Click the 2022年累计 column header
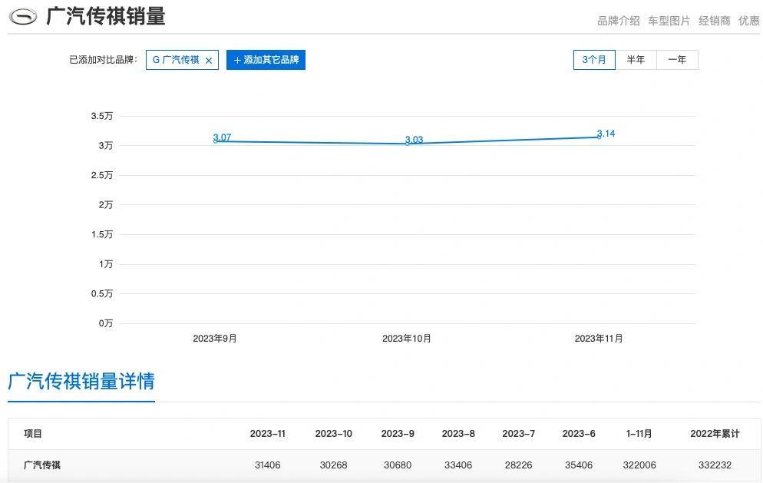The height and width of the screenshot is (483, 763). point(715,434)
